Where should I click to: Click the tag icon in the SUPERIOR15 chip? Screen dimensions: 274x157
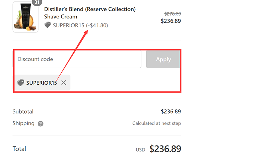pos(21,83)
